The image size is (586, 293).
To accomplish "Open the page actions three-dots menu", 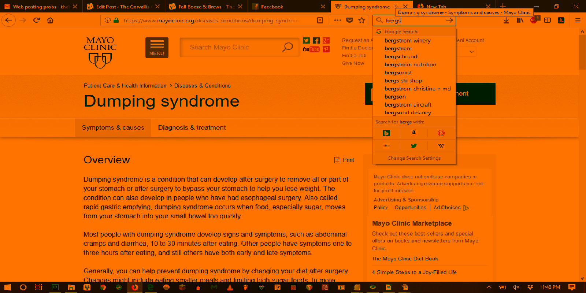I will coord(337,21).
